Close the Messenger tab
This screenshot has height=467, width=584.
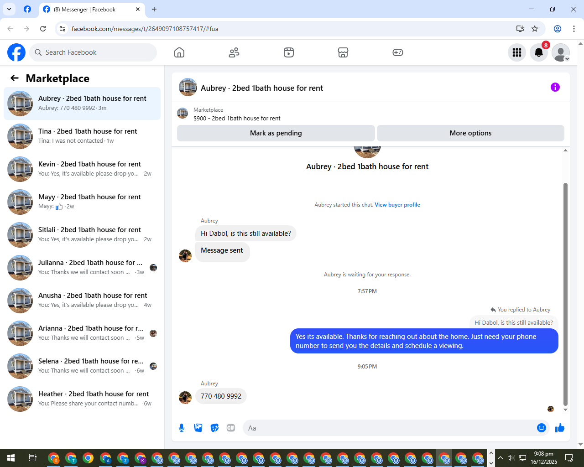coord(138,9)
